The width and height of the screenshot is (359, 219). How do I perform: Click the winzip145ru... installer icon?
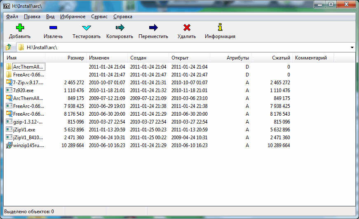click(x=9, y=145)
